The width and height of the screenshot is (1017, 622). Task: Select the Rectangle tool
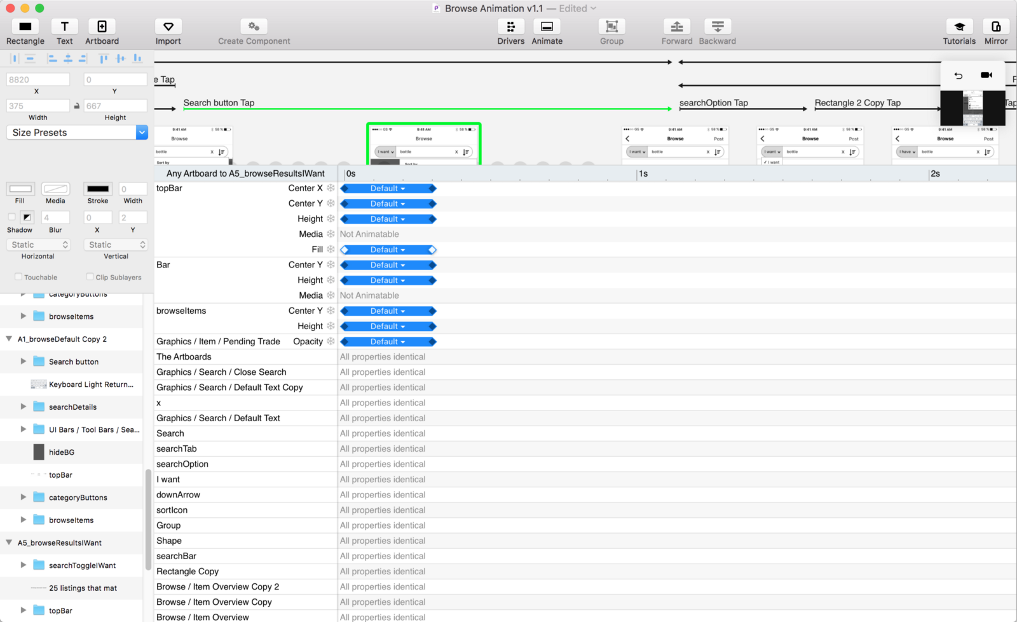click(25, 27)
